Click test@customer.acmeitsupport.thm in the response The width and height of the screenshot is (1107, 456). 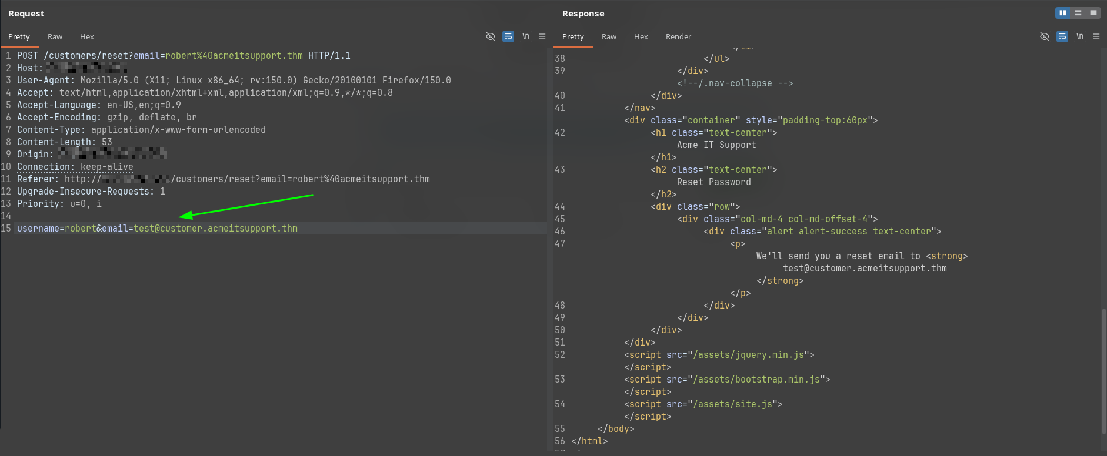tap(865, 269)
